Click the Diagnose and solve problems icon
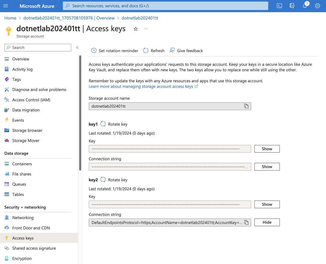The height and width of the screenshot is (264, 326). [x=7, y=90]
